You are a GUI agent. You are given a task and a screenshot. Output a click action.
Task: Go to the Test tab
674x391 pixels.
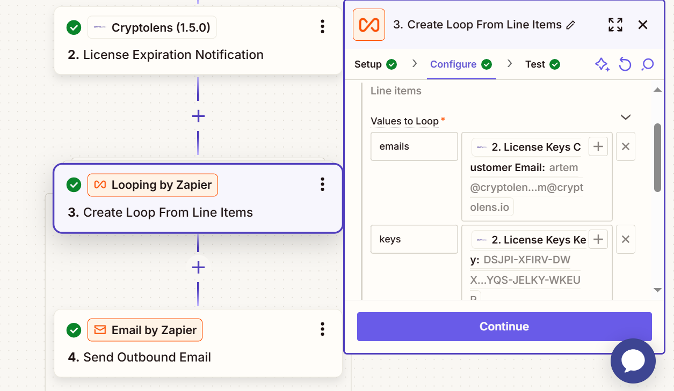[542, 64]
